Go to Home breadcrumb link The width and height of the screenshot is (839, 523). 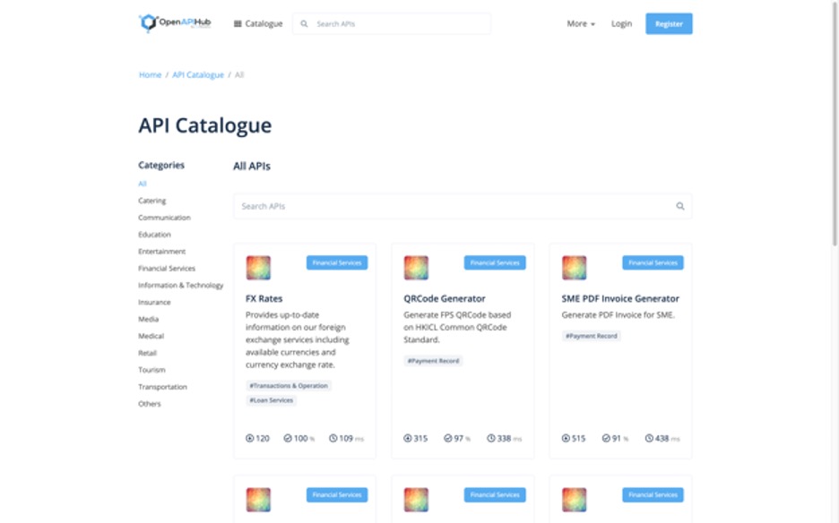tap(150, 75)
